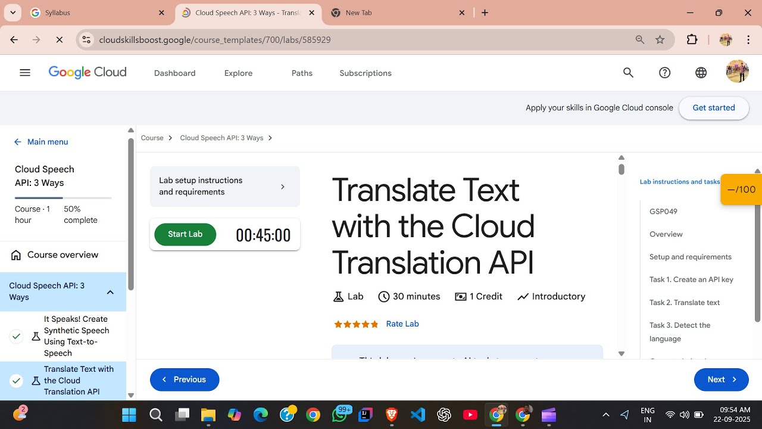Open Windows Start menu
The height and width of the screenshot is (429, 762).
129,415
